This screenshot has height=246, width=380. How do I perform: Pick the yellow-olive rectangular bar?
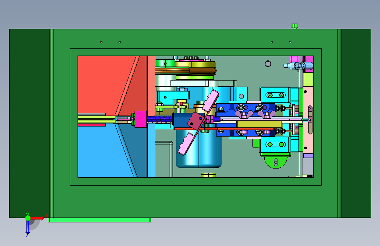259,124
